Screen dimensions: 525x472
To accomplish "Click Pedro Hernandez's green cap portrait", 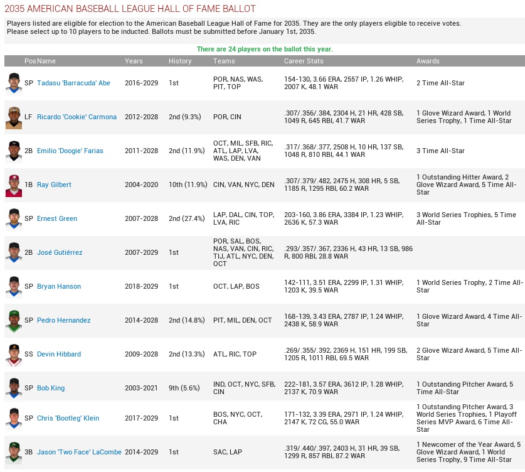I will click(14, 321).
